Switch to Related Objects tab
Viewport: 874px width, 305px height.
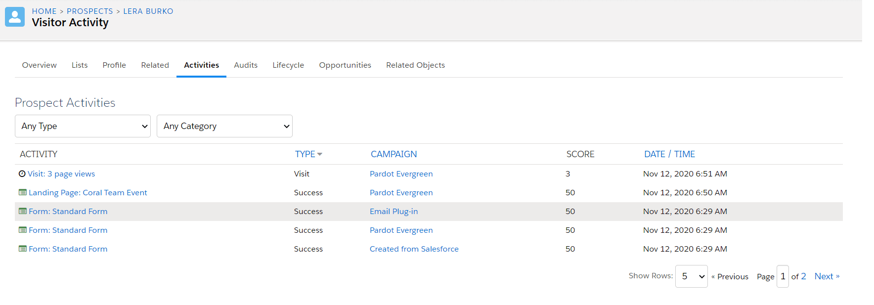[416, 65]
